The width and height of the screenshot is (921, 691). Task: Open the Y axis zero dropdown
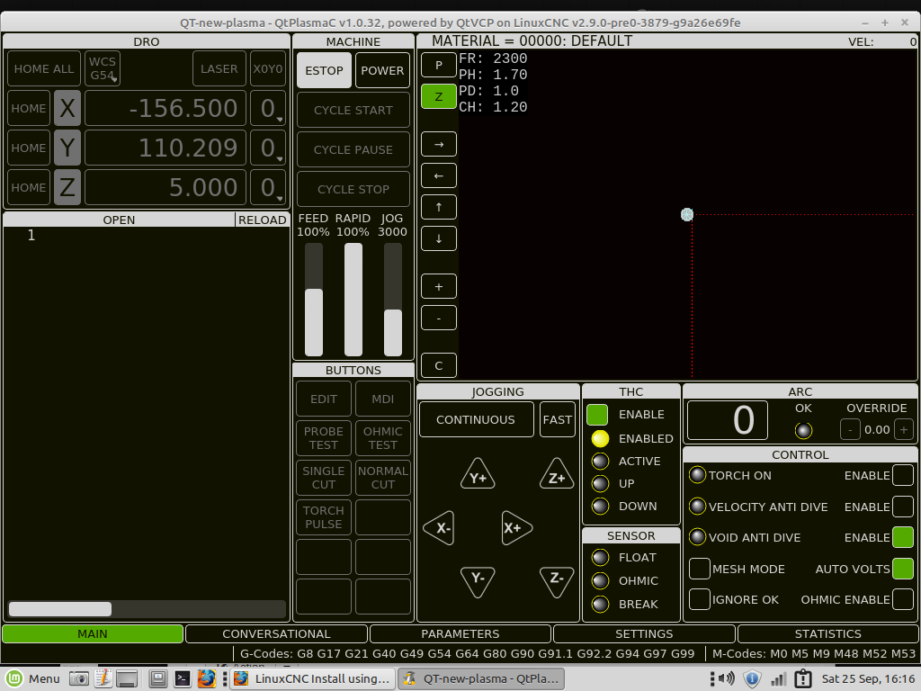tap(268, 148)
